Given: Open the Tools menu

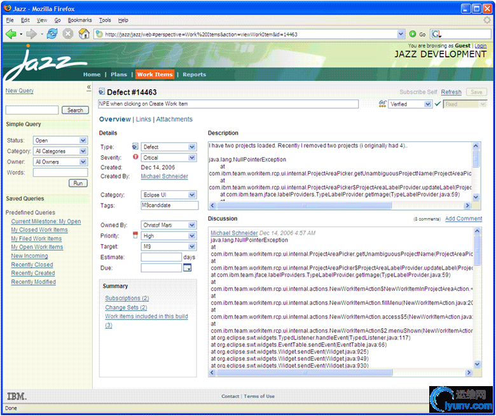Looking at the screenshot, I should coord(105,20).
